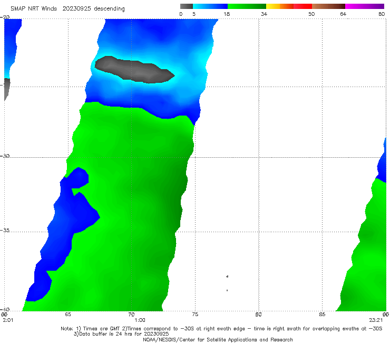Click the color bar label "18"

227,14
